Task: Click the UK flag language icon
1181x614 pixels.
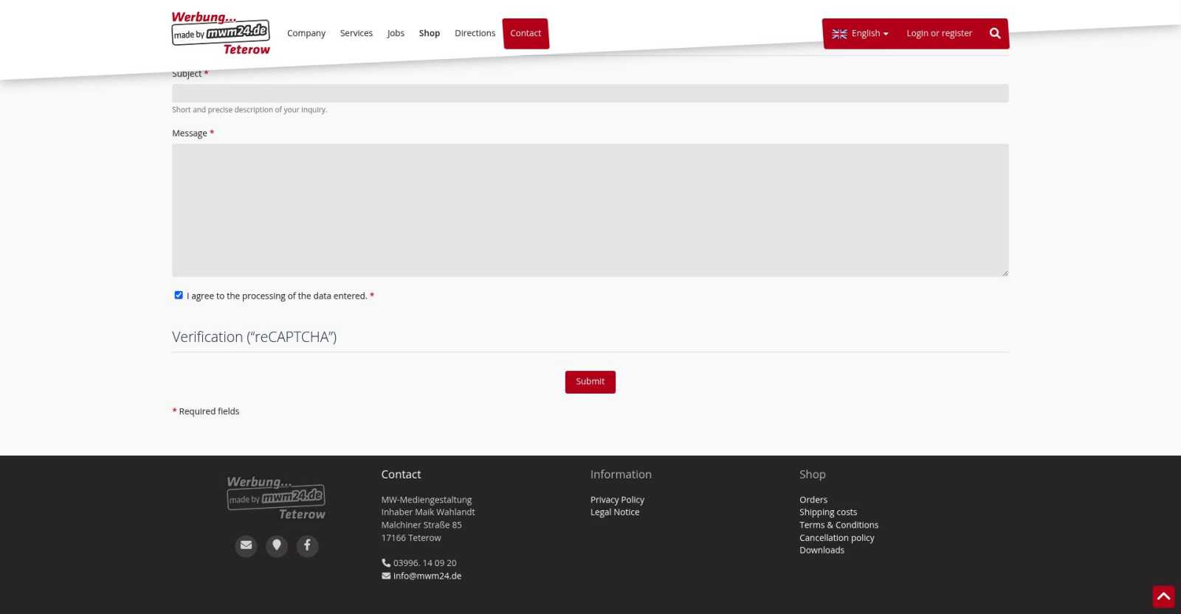Action: tap(839, 34)
